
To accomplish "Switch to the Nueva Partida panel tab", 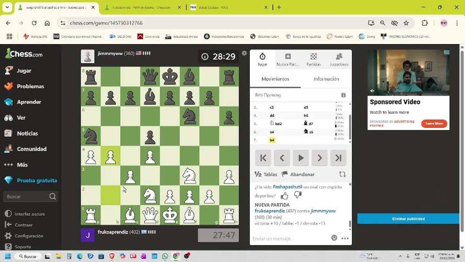I will 288,59.
